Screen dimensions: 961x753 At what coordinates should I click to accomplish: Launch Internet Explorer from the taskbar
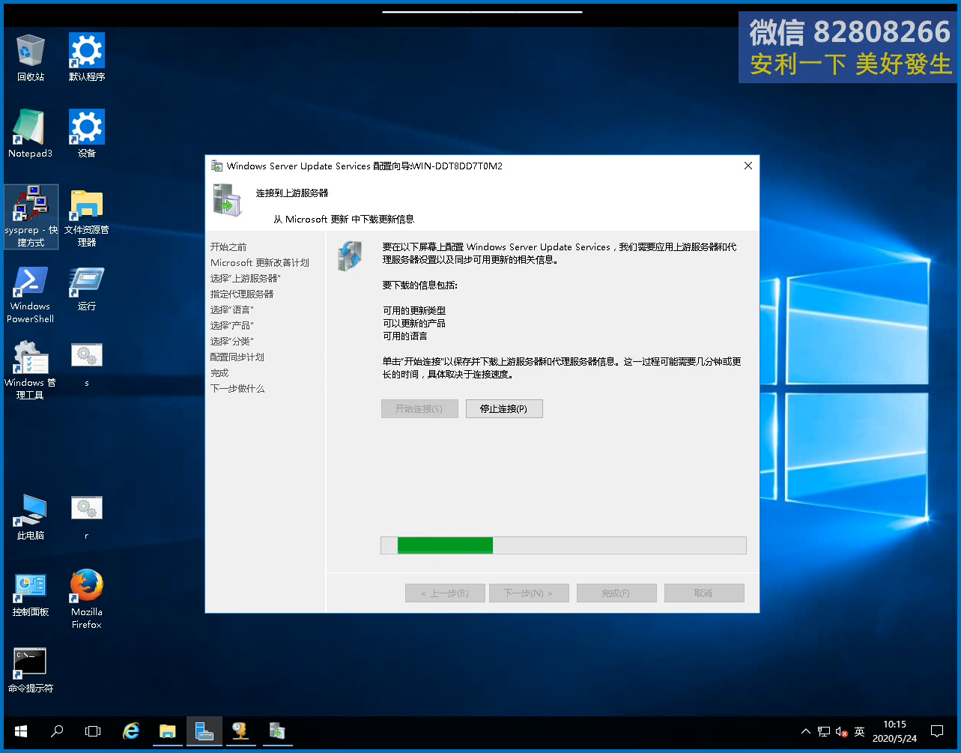131,731
